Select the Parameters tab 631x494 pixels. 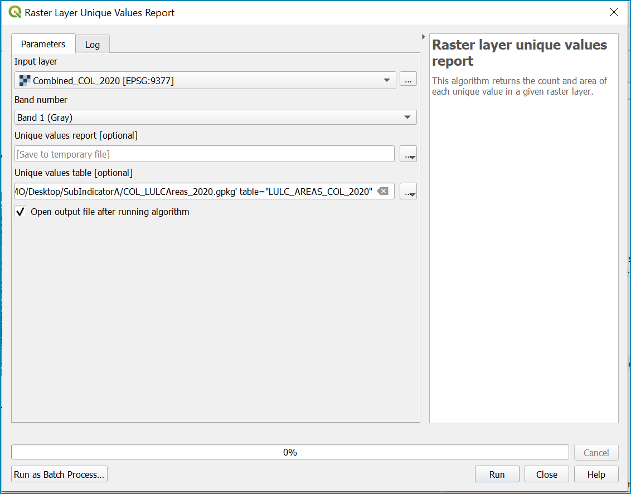(x=43, y=44)
